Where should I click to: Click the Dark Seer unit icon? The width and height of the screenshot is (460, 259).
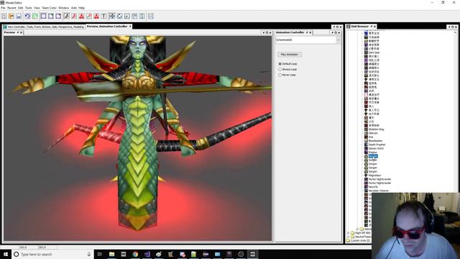[x=366, y=53]
